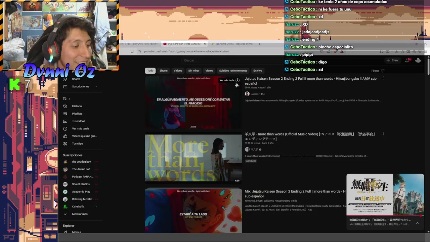Expand the miniplayer queue chevron
Screen dimensions: 430x242
tap(417, 223)
